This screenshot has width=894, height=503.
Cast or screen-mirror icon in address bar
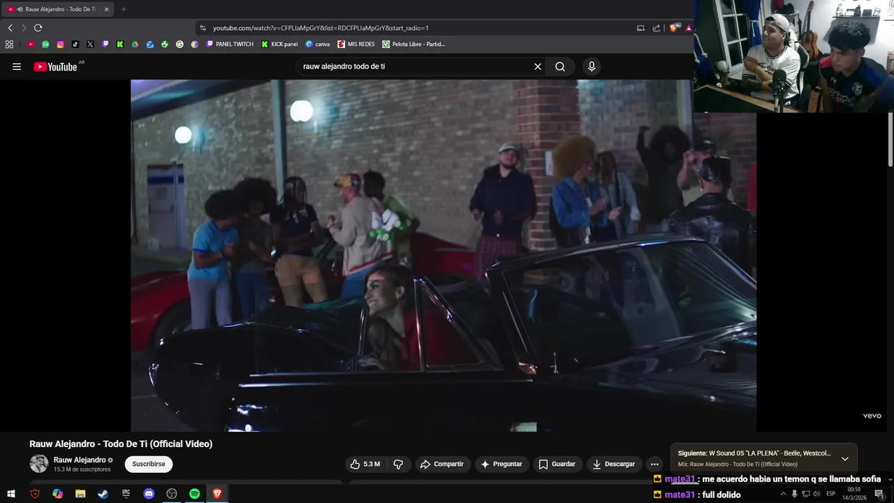(640, 28)
